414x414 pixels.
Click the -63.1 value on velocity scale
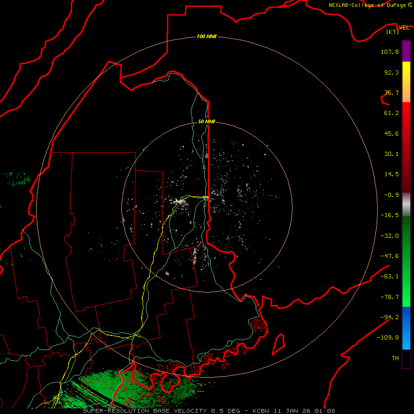390,276
